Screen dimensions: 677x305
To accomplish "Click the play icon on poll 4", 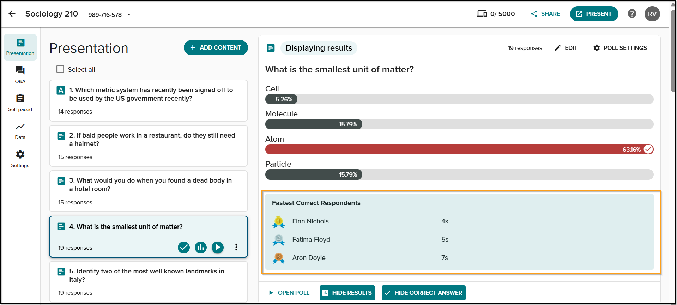I will pos(218,247).
